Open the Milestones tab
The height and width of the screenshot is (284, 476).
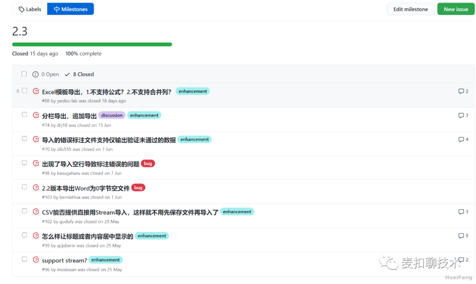pyautogui.click(x=71, y=9)
